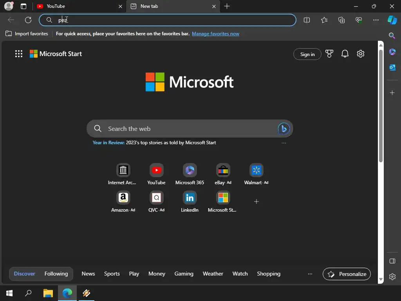401x301 pixels.
Task: Open the Copilot sidebar icon
Action: 392,20
